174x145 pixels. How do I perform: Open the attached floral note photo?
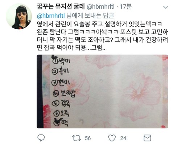click(103, 92)
